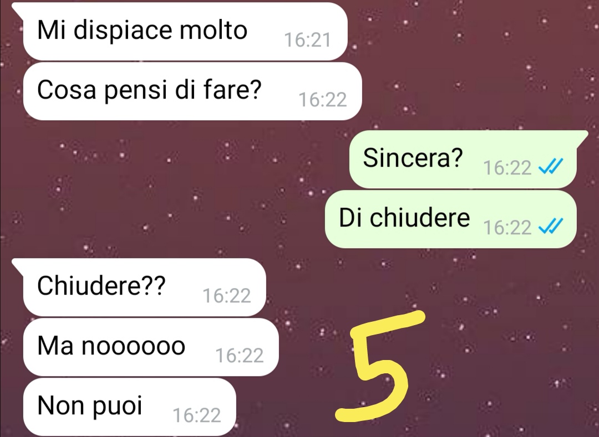The image size is (599, 437).
Task: Click the blue double-check on 'Sincera?' message
Action: pyautogui.click(x=551, y=166)
